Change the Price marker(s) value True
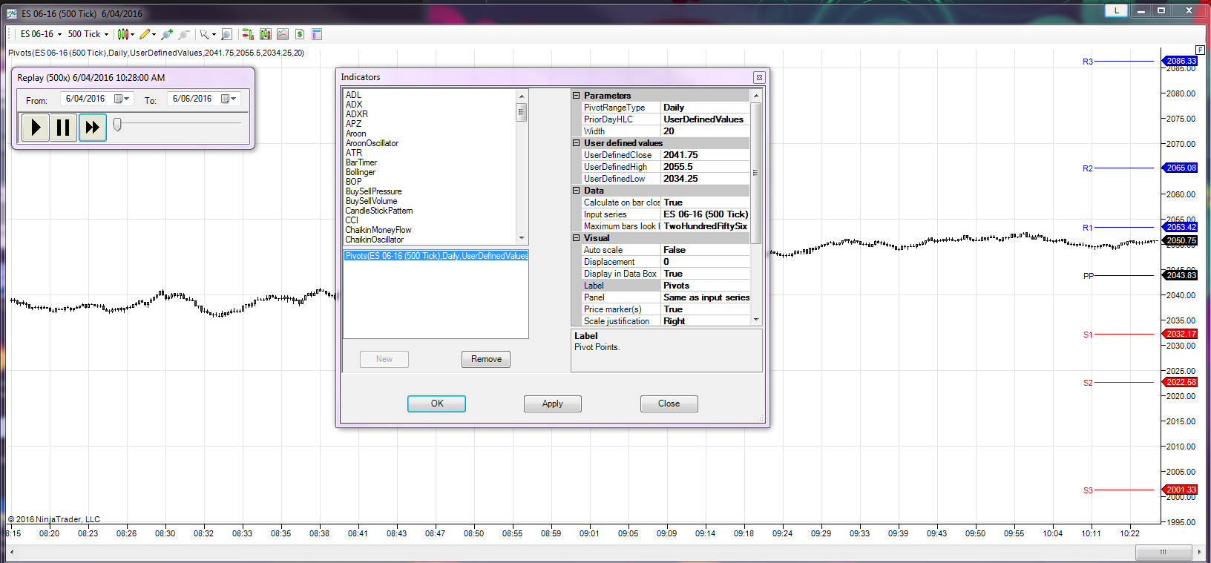 point(705,309)
